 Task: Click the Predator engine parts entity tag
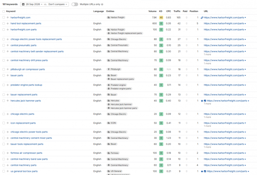point(119,89)
